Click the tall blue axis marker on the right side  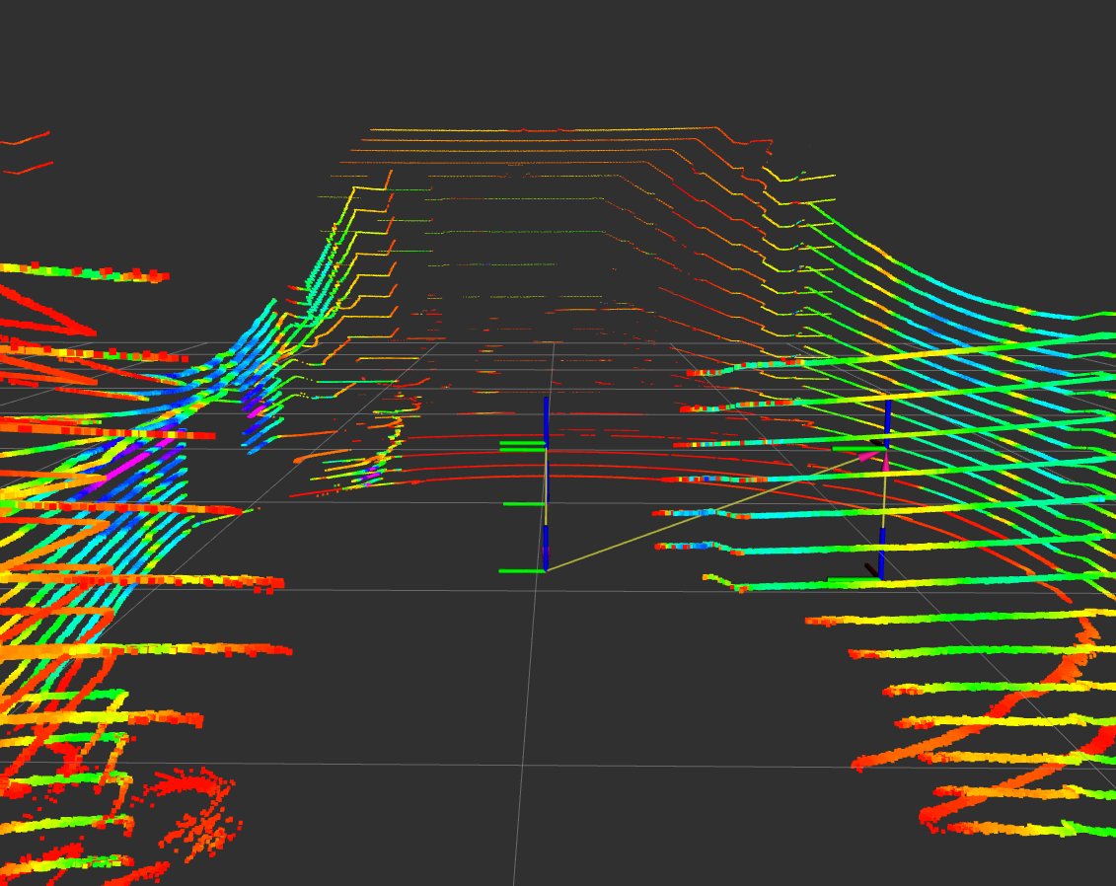pyautogui.click(x=887, y=419)
